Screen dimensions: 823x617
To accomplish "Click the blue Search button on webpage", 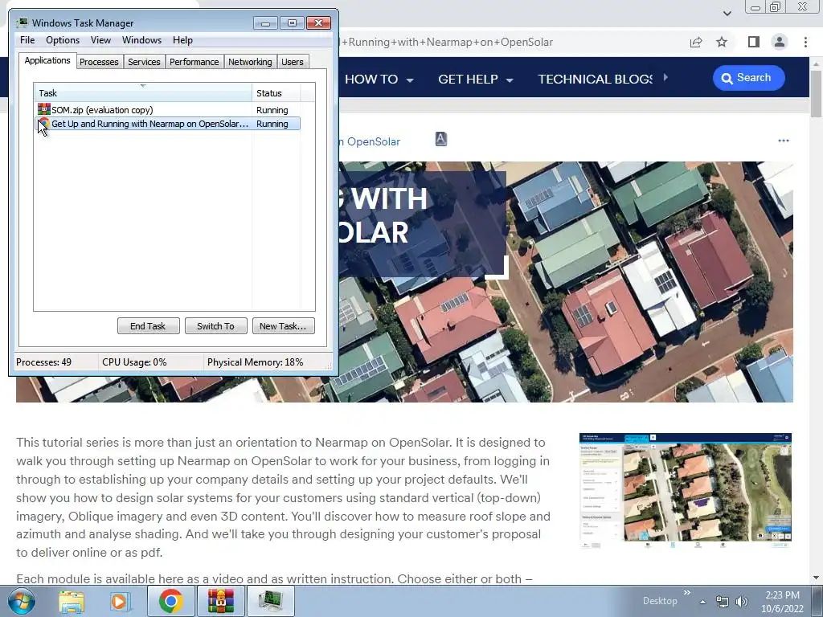I will [x=748, y=78].
